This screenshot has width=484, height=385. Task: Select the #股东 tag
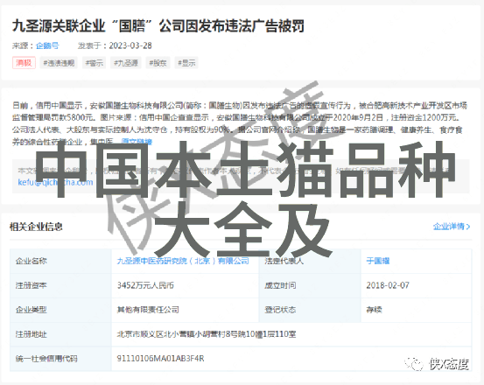click(x=158, y=63)
